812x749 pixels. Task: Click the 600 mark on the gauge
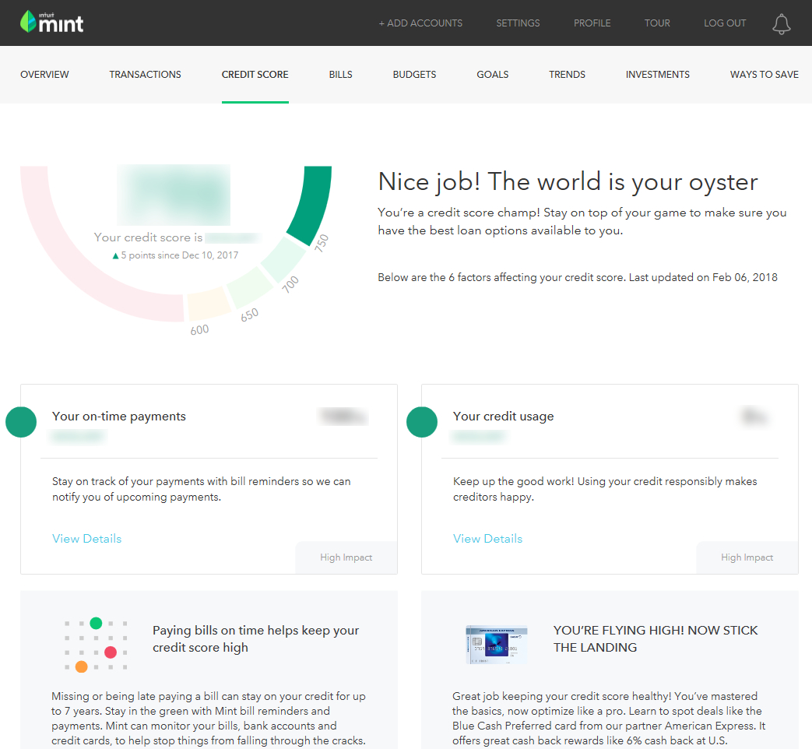point(199,330)
